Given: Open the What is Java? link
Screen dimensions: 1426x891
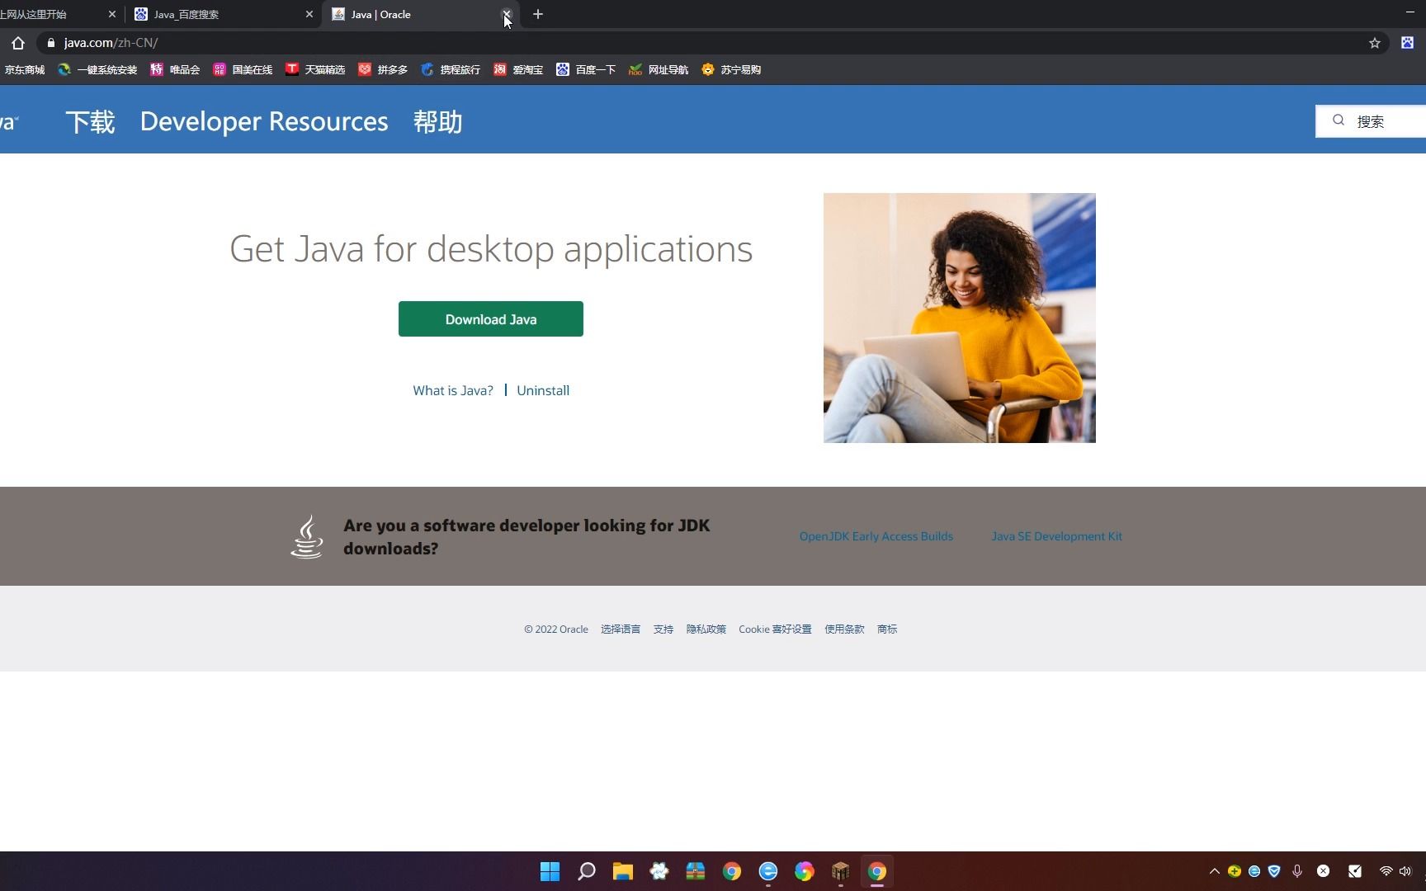Looking at the screenshot, I should 453,390.
